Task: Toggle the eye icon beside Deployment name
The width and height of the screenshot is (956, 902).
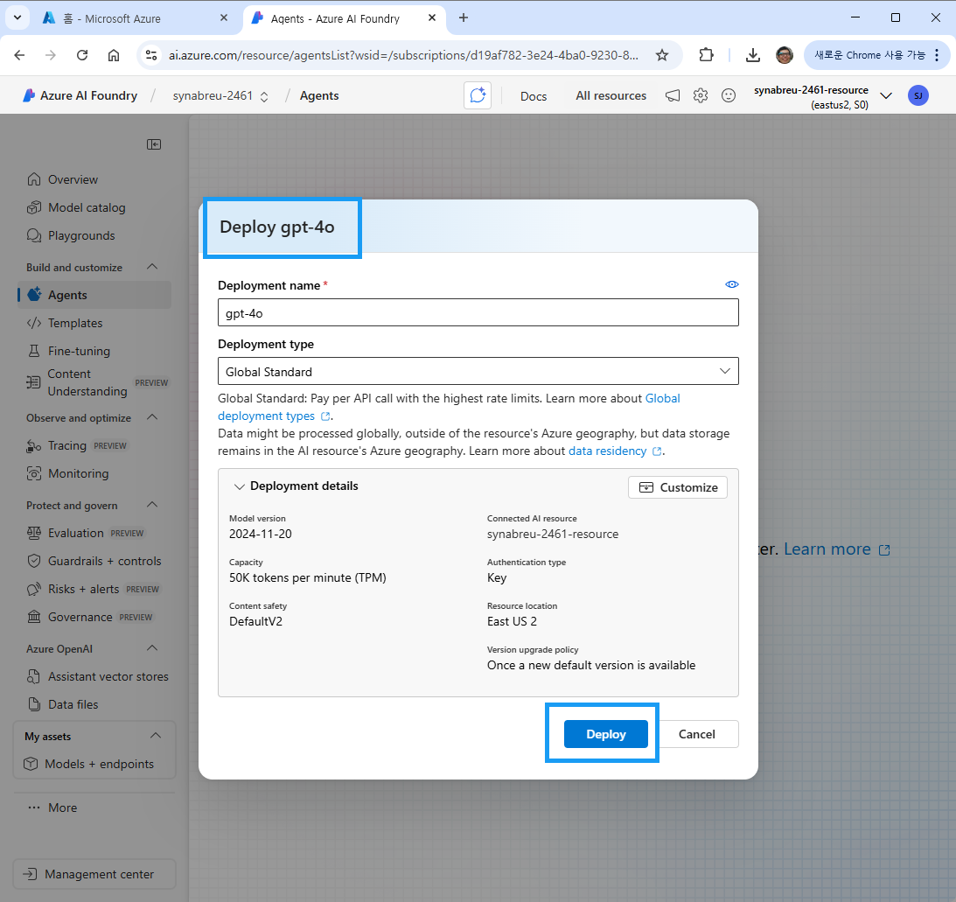Action: pos(731,284)
